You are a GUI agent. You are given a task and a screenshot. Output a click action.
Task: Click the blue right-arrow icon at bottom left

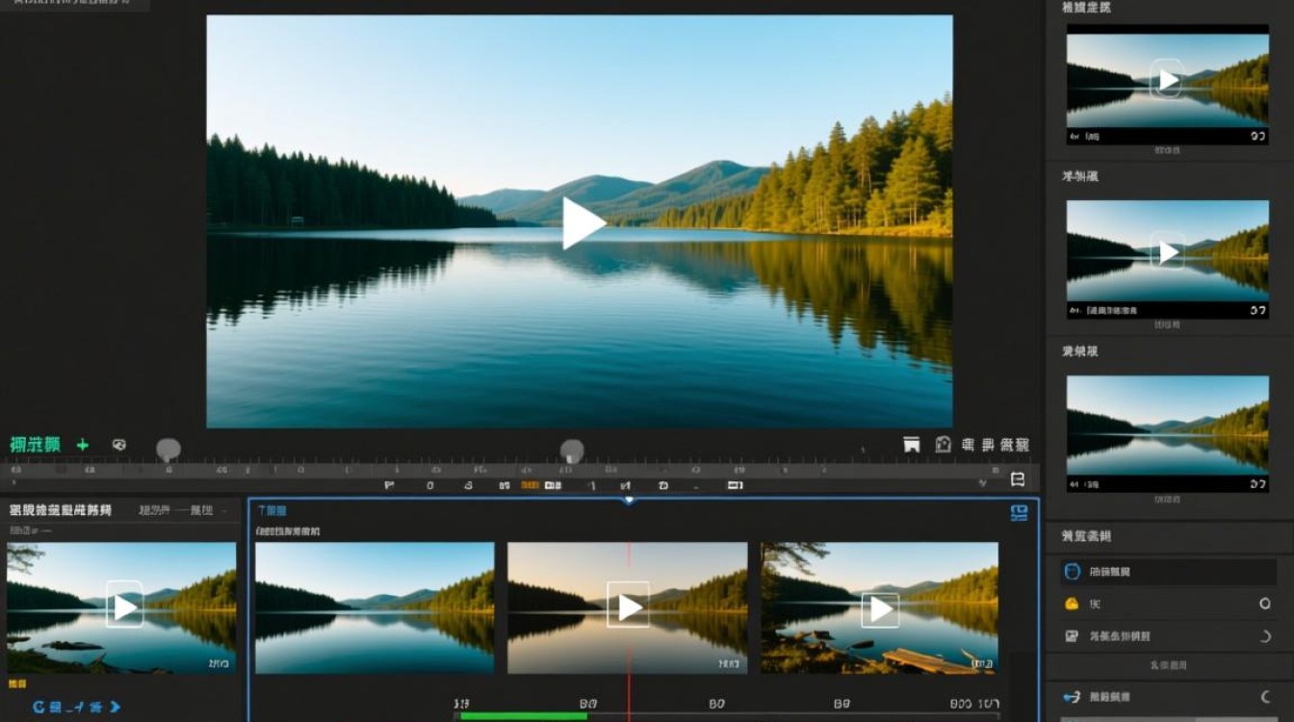click(115, 707)
